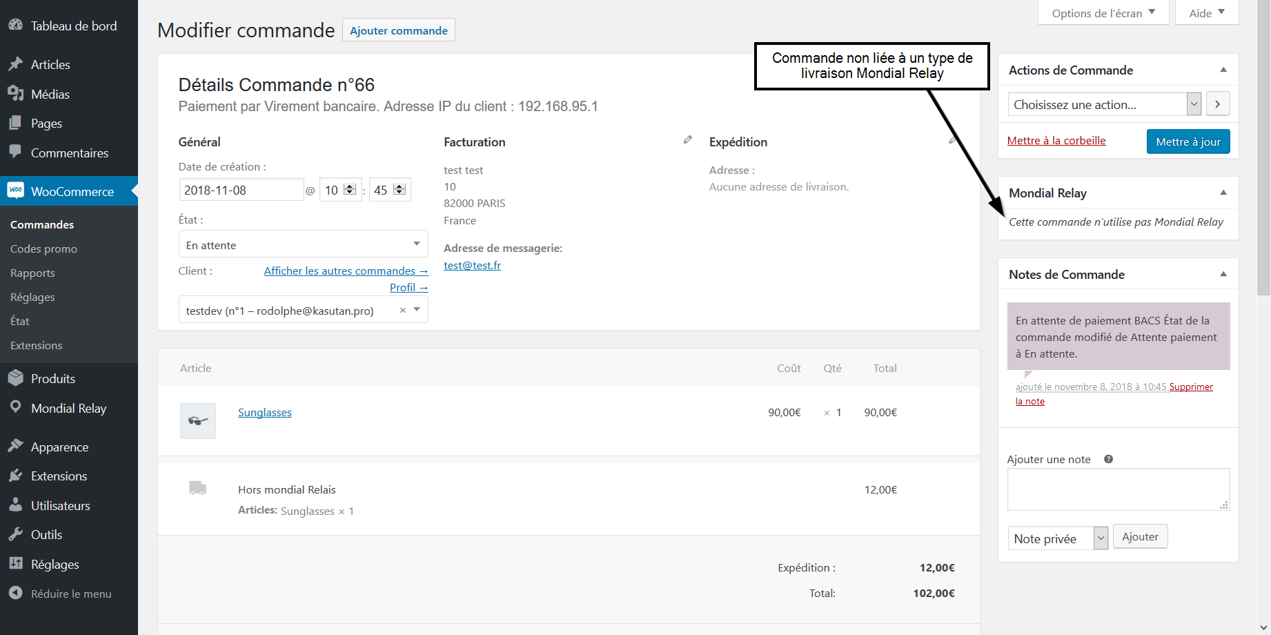Click the Sunglasses product thumbnail

[x=198, y=421]
